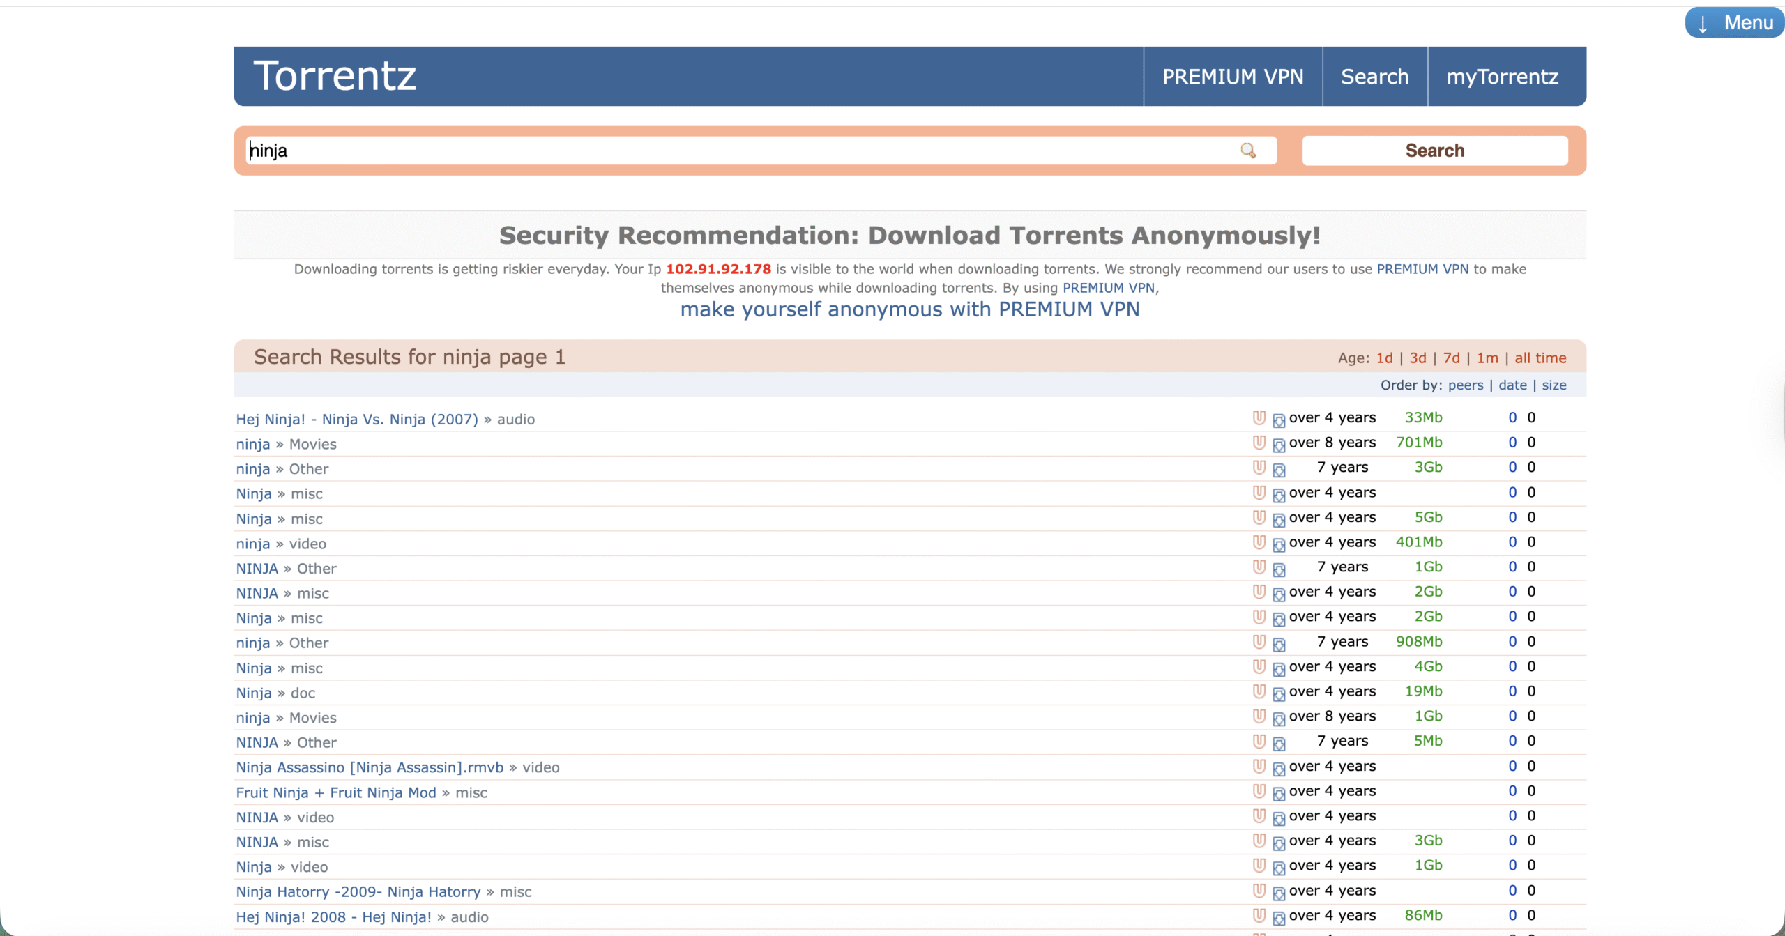Click the magnet icon for Hej Ninja! 2007 audio
Image resolution: width=1785 pixels, height=936 pixels.
[x=1259, y=417]
